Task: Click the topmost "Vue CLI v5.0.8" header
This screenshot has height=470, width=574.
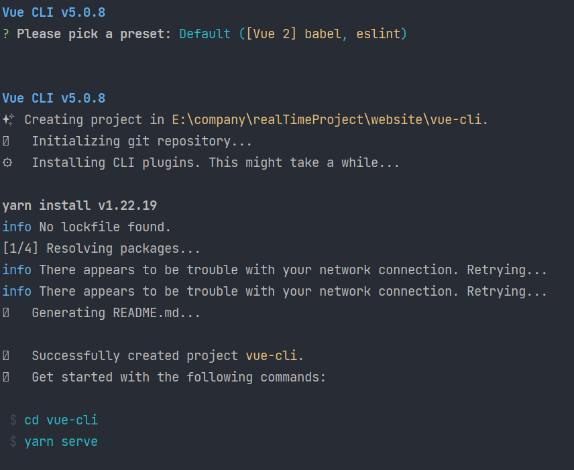Action: pos(54,13)
